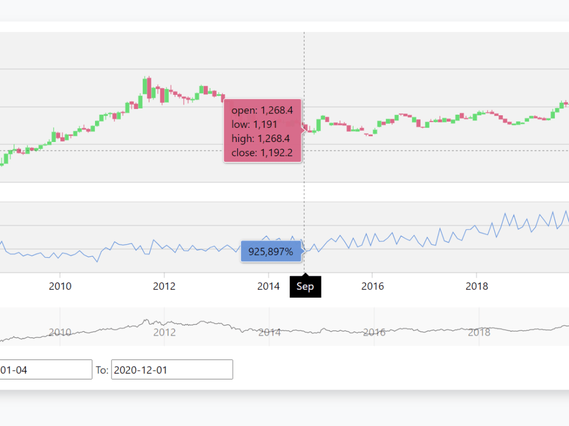This screenshot has height=426, width=569.
Task: Click the '2016' label on the time axis
Action: point(373,286)
